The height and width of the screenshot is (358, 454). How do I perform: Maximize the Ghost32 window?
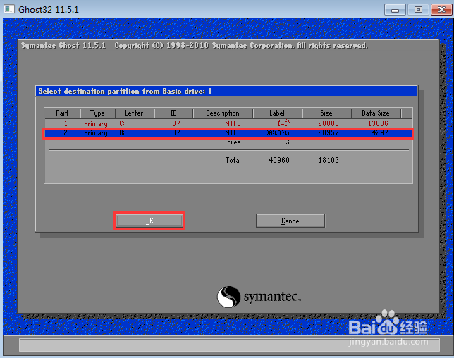pyautogui.click(x=418, y=10)
